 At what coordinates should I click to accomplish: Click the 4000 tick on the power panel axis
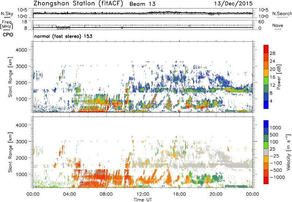tap(21, 50)
